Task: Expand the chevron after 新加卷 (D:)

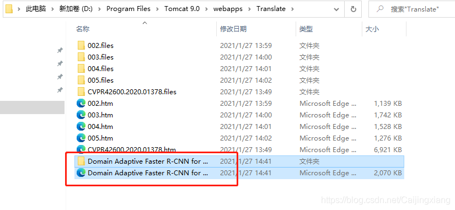Action: point(99,9)
